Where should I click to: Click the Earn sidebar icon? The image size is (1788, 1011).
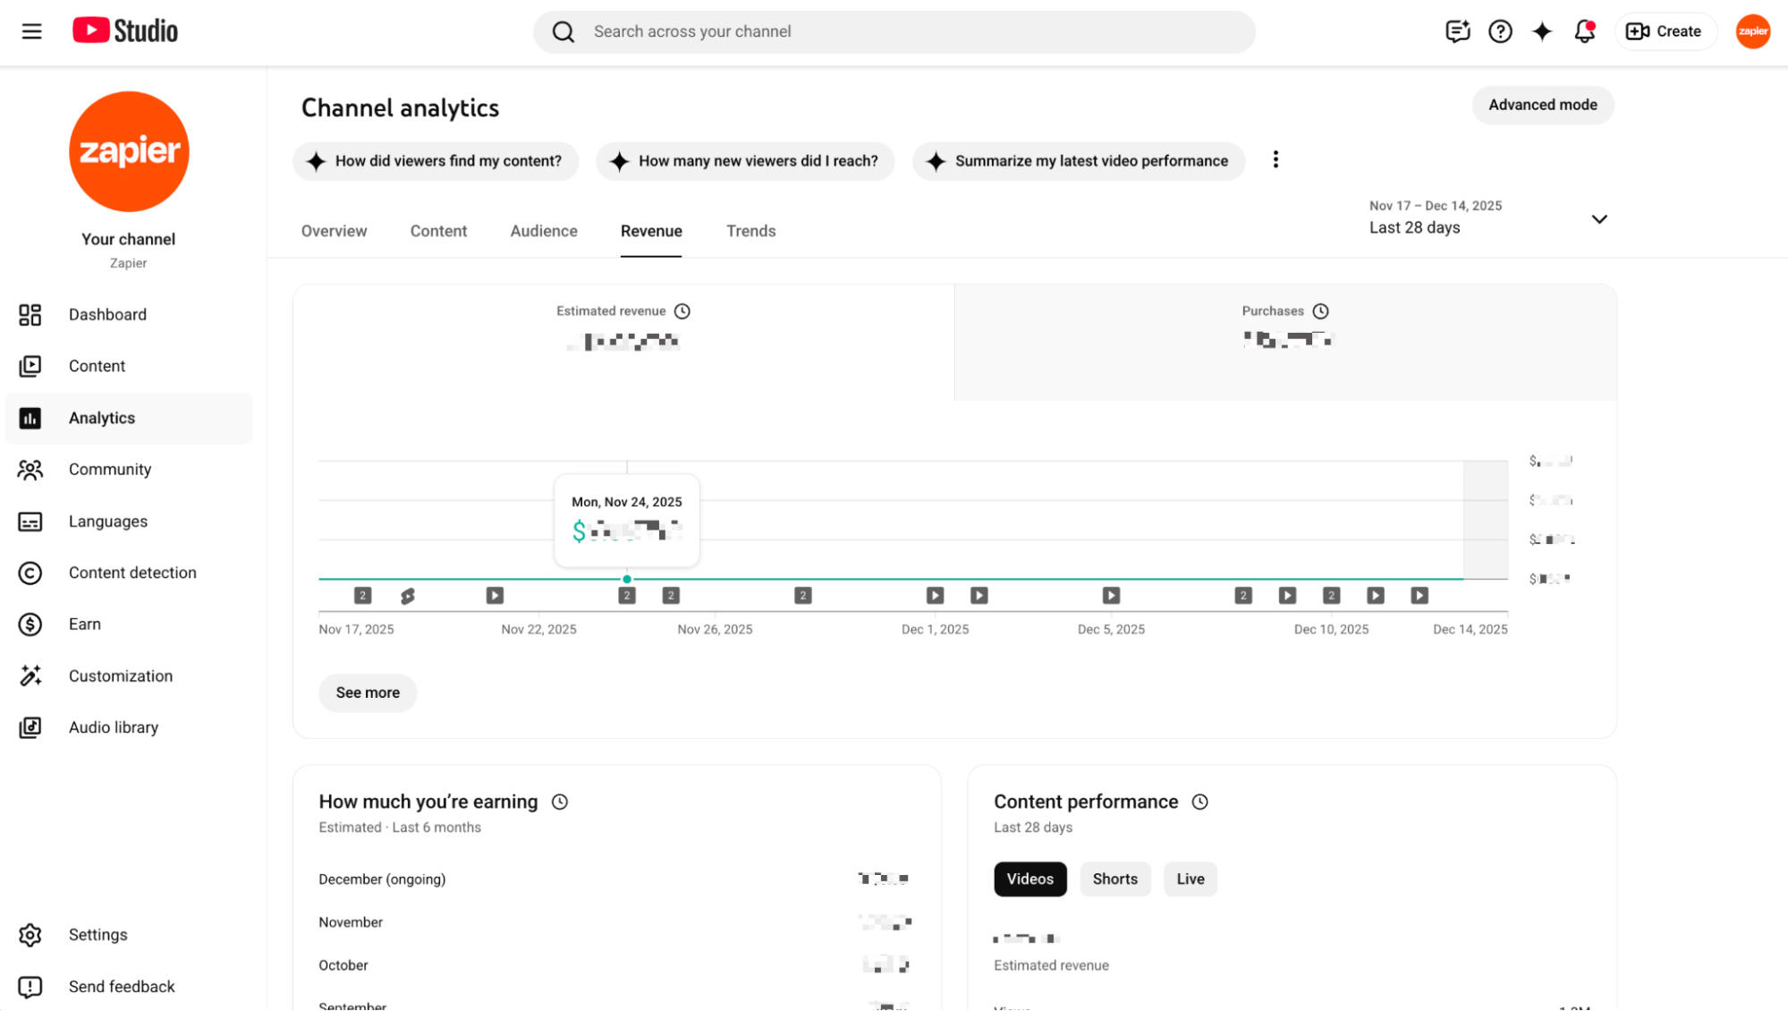tap(30, 624)
